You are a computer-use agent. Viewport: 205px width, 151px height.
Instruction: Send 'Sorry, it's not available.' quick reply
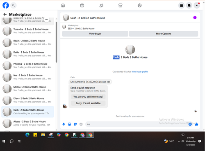tap(88, 103)
